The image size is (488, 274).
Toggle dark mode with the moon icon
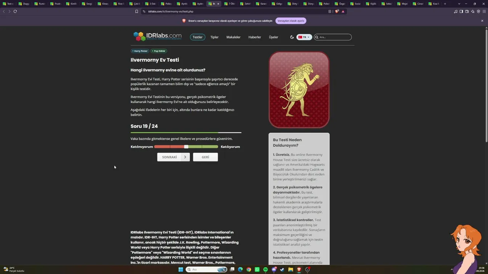coord(292,37)
